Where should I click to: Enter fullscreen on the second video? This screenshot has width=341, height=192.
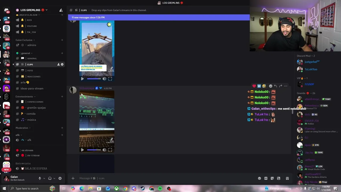[110, 150]
